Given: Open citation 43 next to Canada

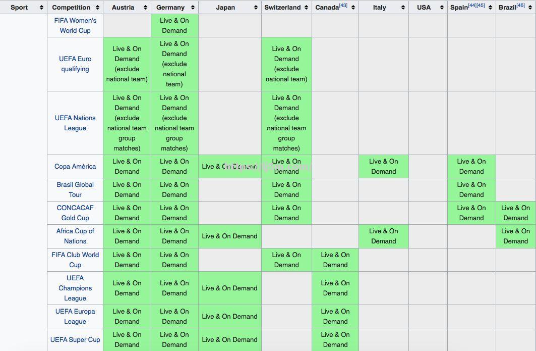Looking at the screenshot, I should (343, 6).
